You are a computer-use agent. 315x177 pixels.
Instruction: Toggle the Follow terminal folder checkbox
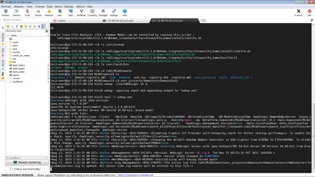11,169
